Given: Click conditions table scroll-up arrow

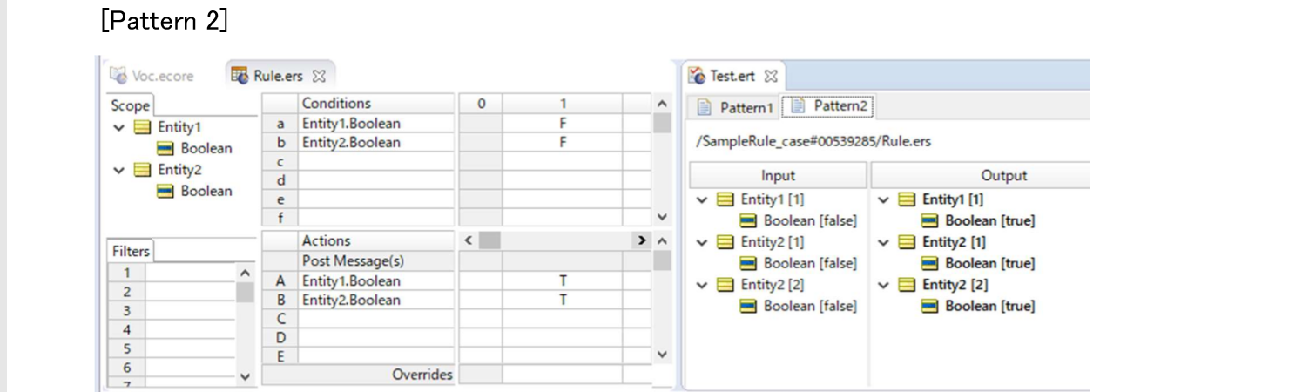Looking at the screenshot, I should click(x=663, y=104).
